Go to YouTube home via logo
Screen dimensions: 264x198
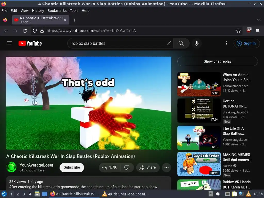point(30,43)
